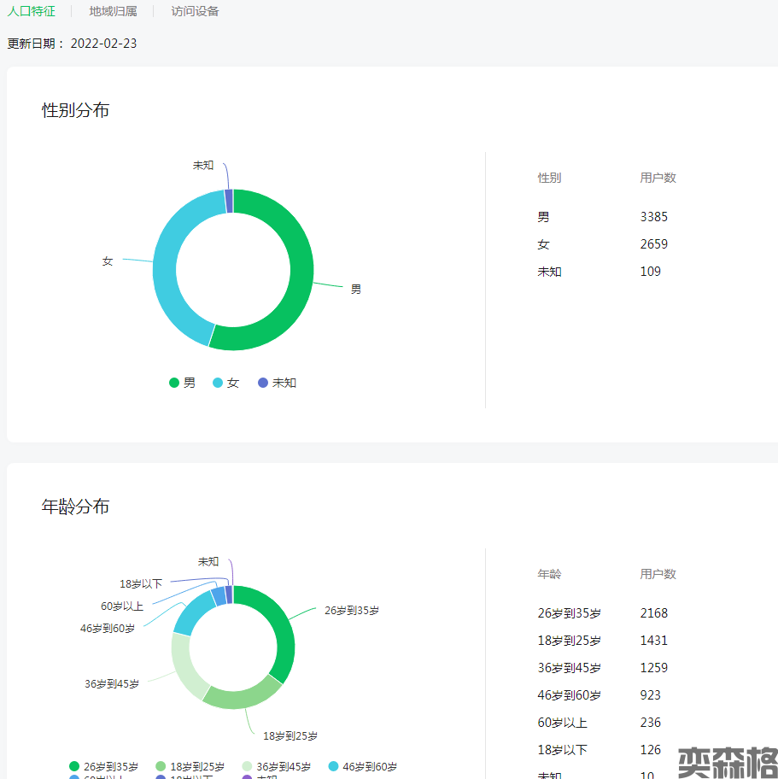Select the 26岁到35岁 table row with 2168

click(x=598, y=613)
